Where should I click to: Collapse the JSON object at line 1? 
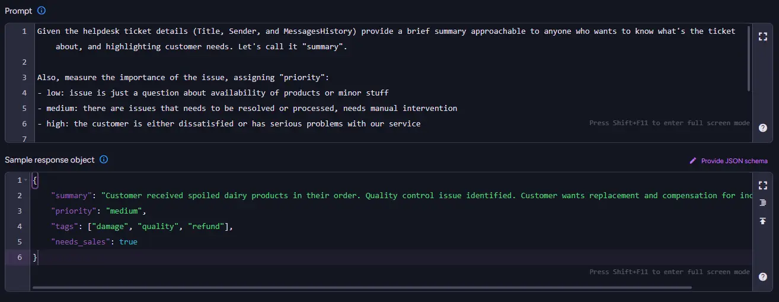coord(25,180)
